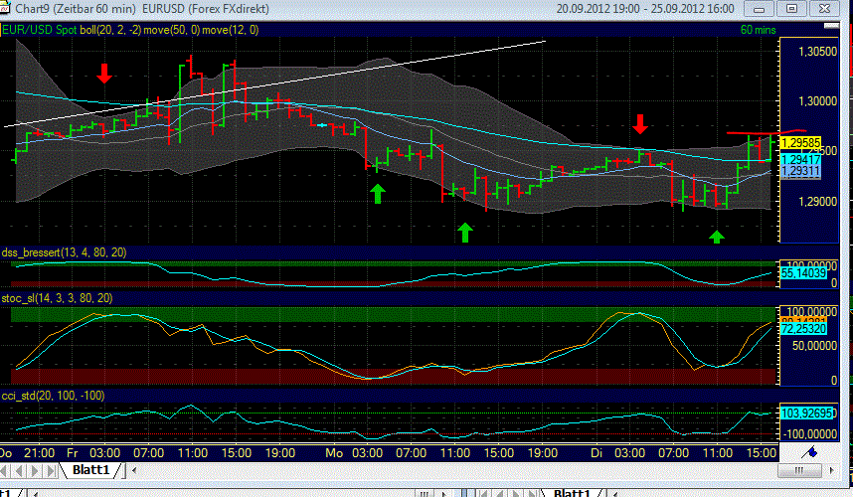Click the Mo day label on time axis
This screenshot has height=497, width=853.
334,453
